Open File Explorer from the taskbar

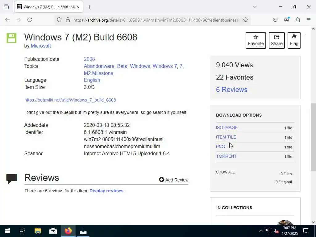38,231
